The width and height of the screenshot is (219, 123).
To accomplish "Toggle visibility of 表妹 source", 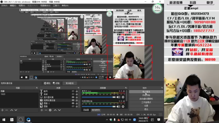I will (73, 94).
